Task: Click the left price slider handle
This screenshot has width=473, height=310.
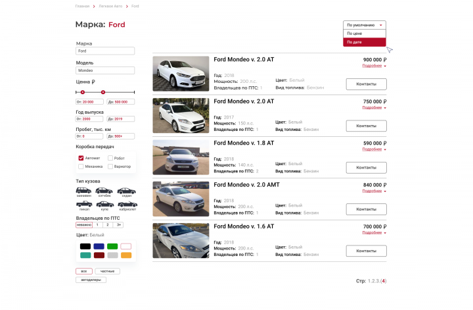Action: [83, 92]
